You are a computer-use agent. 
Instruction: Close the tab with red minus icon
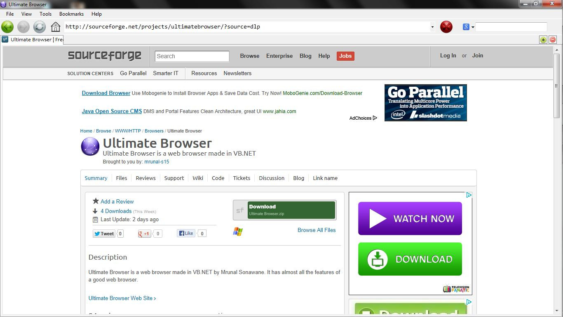(553, 40)
